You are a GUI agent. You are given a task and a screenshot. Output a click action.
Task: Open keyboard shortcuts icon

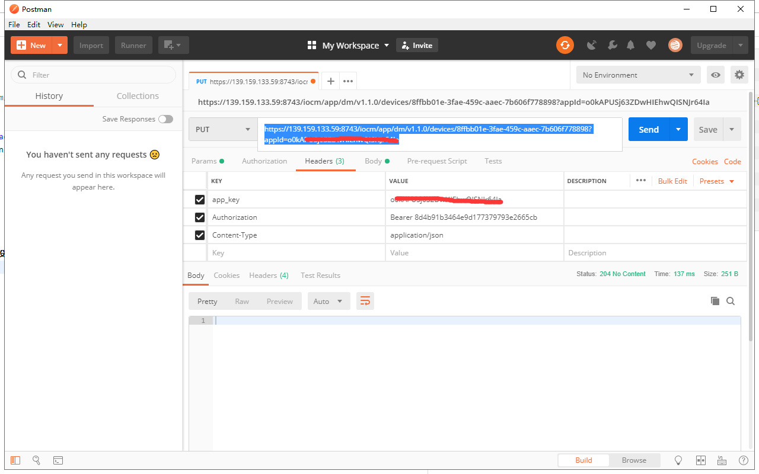(x=722, y=460)
